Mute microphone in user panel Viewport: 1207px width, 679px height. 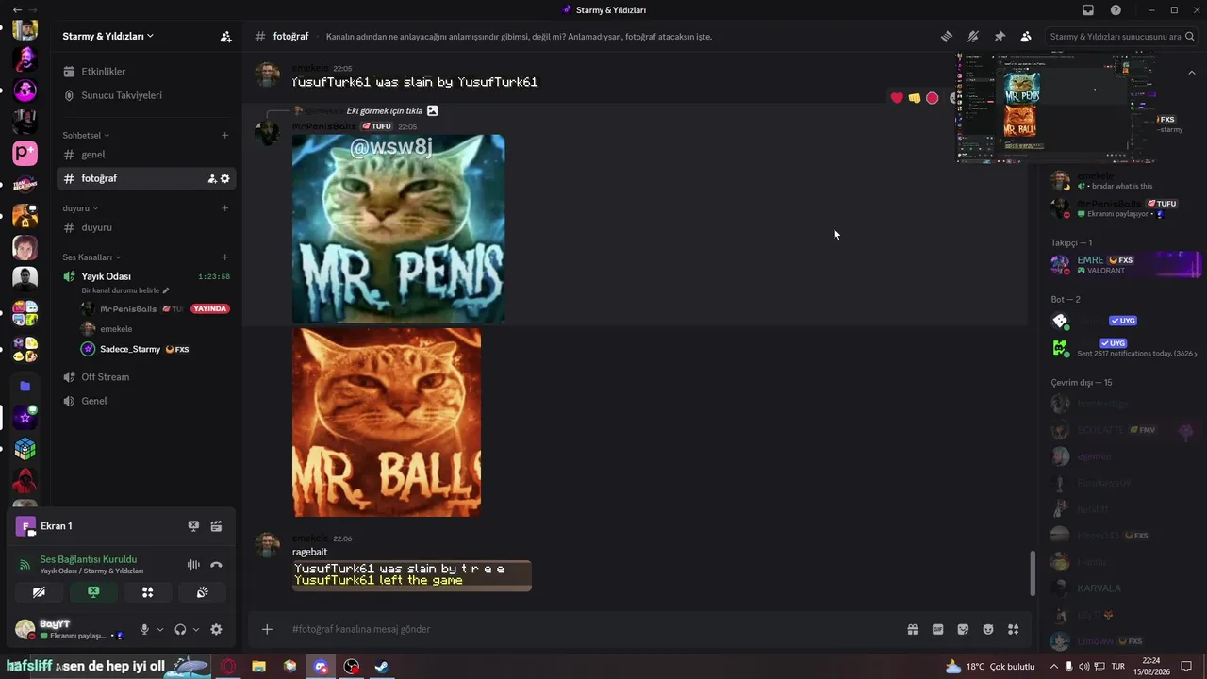pos(144,629)
